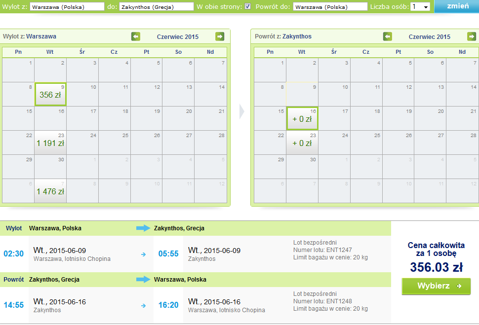Select July 7 departure for 1 476 zł

click(x=50, y=191)
